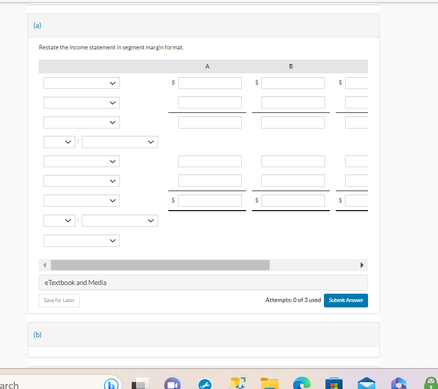The width and height of the screenshot is (438, 389).
Task: Open File Explorer from the taskbar
Action: click(270, 384)
